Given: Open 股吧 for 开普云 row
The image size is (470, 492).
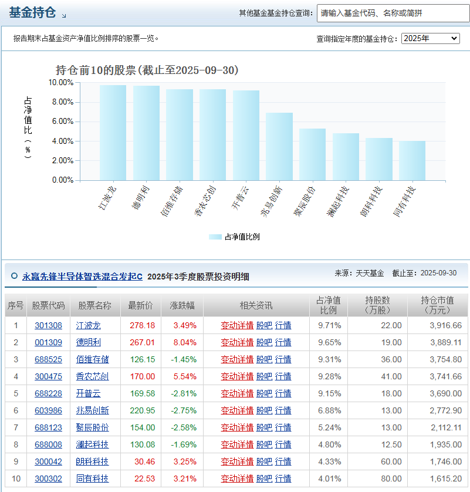Looking at the screenshot, I should point(264,393).
